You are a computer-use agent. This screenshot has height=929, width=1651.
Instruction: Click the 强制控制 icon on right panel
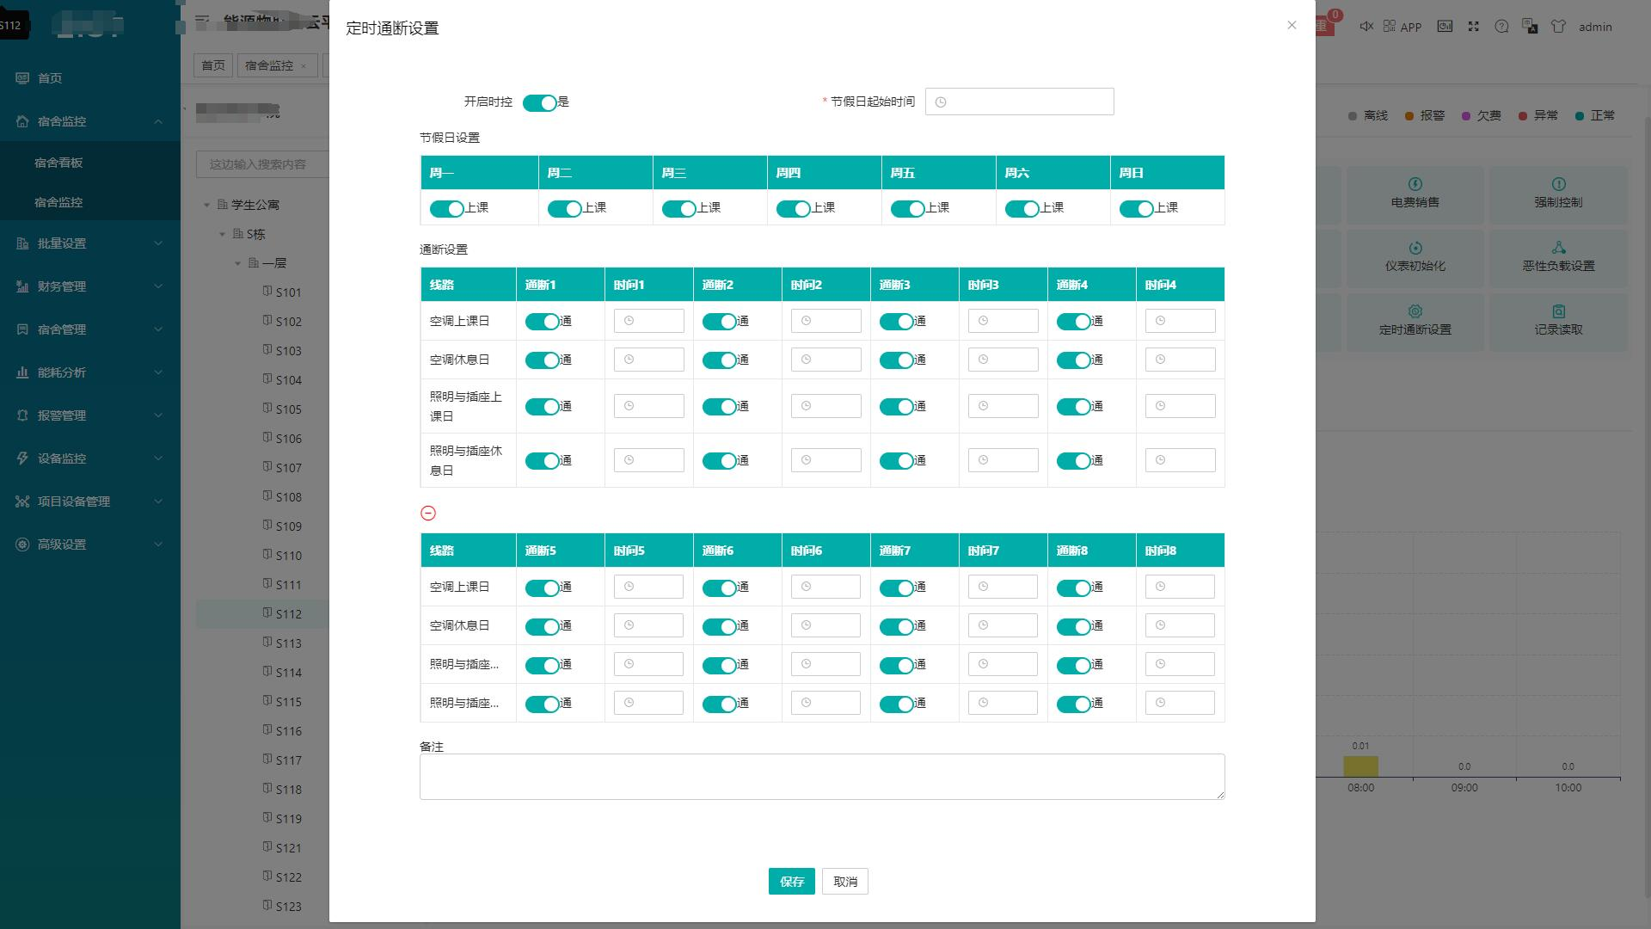point(1558,195)
